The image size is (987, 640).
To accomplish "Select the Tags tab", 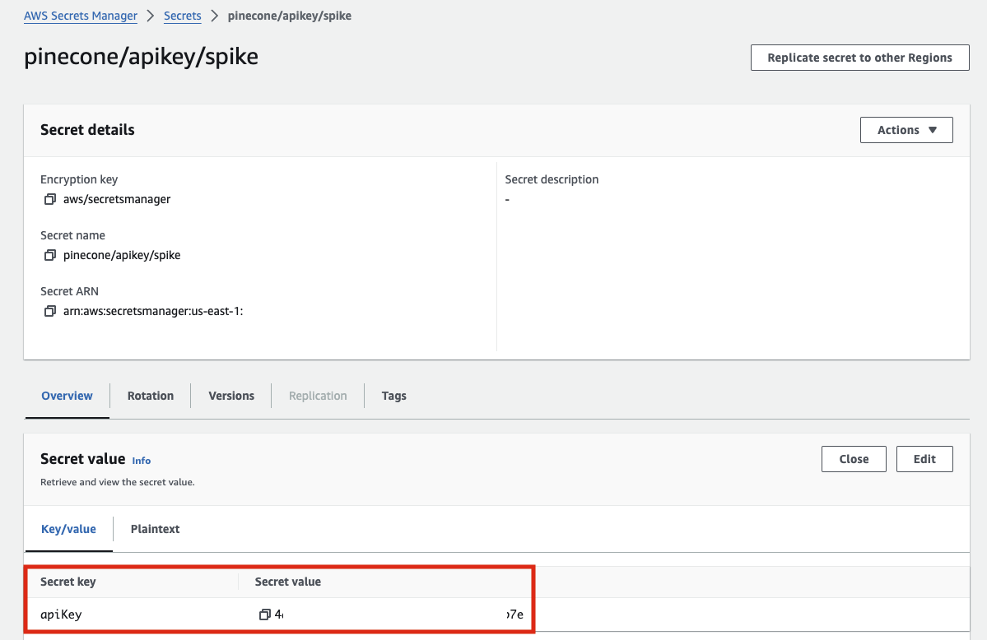I will click(393, 396).
